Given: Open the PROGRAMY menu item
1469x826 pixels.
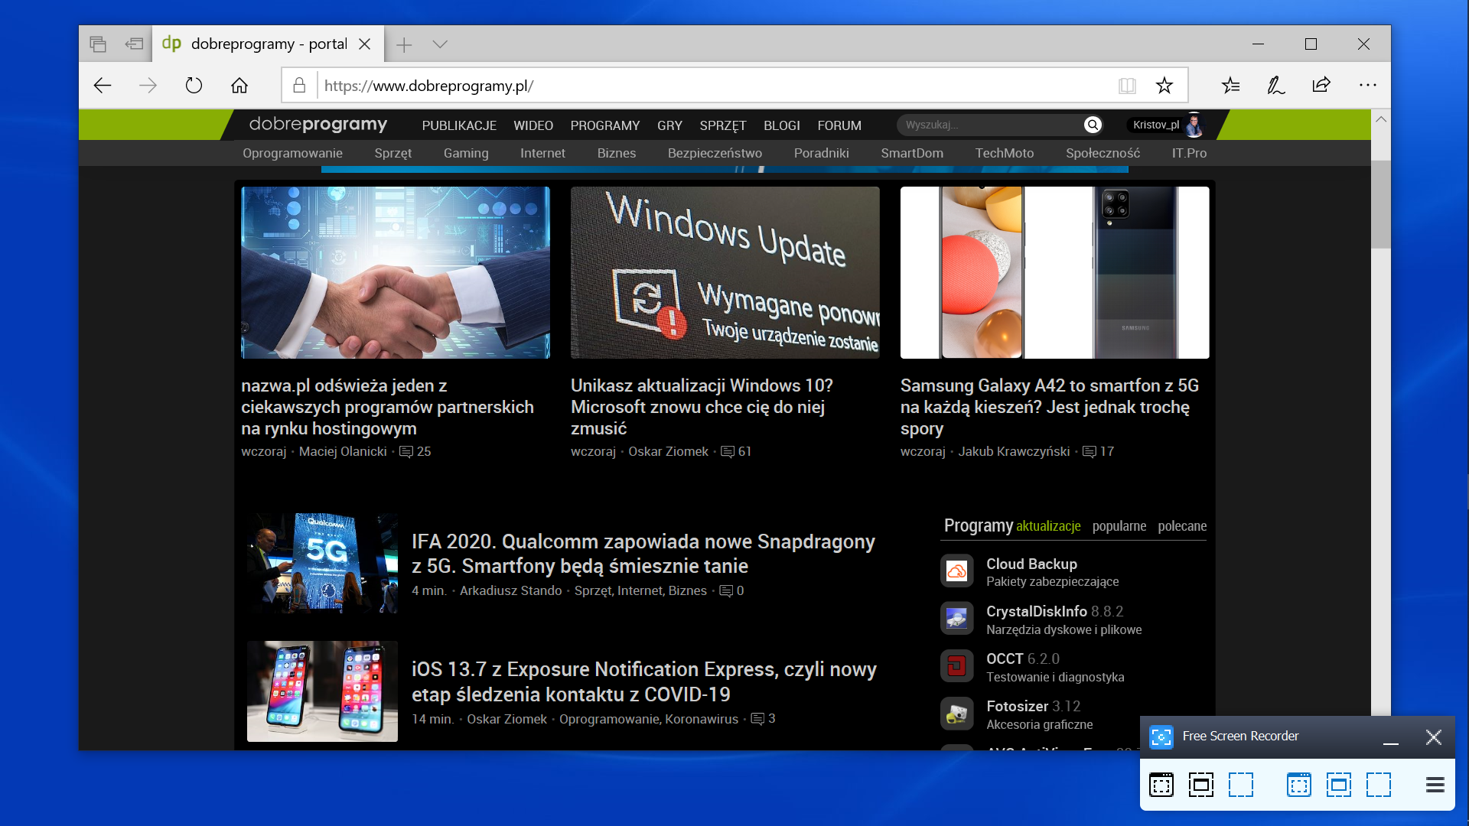Looking at the screenshot, I should coord(604,125).
